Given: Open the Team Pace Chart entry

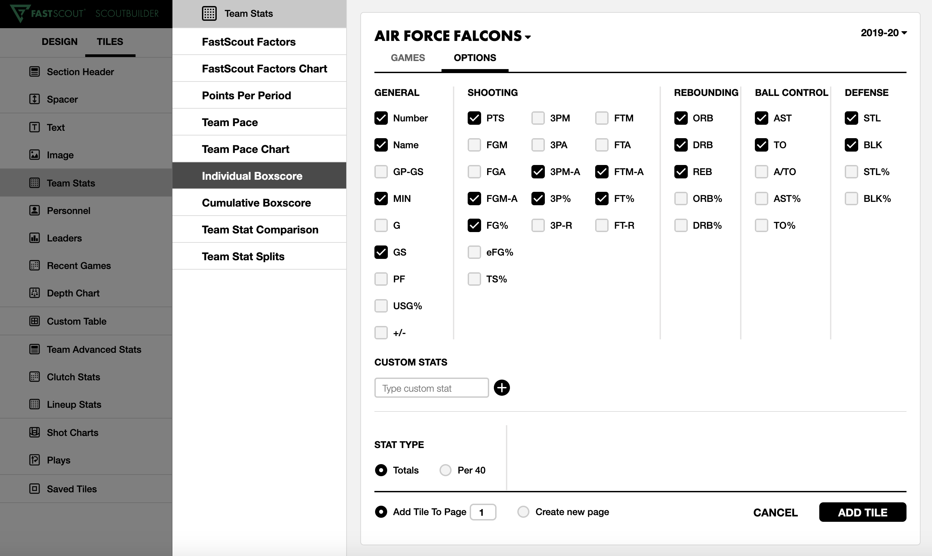Looking at the screenshot, I should [x=259, y=149].
